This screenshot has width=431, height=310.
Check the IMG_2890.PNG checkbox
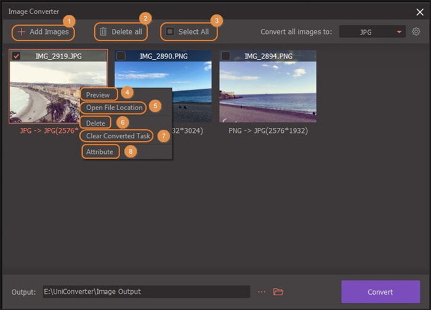pos(121,57)
